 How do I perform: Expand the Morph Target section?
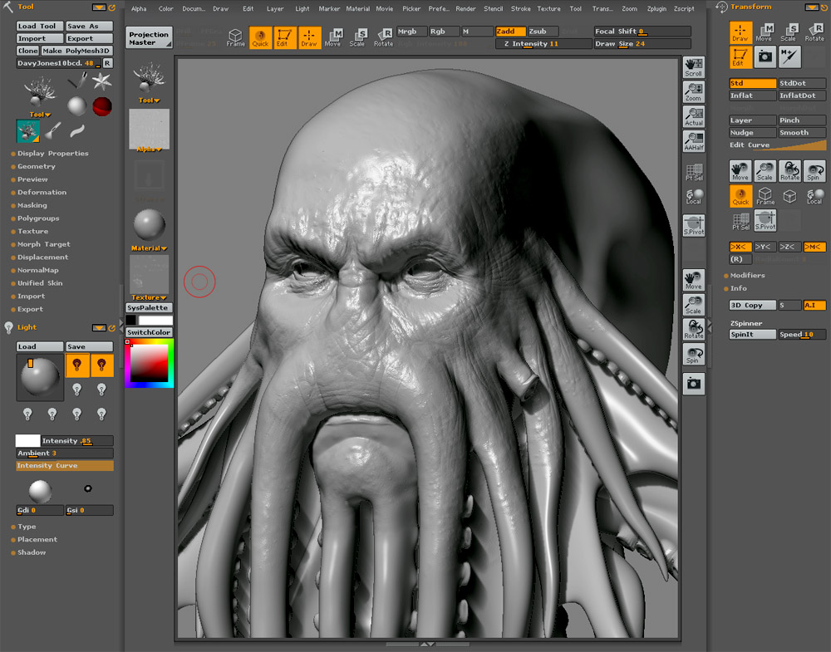pyautogui.click(x=43, y=244)
